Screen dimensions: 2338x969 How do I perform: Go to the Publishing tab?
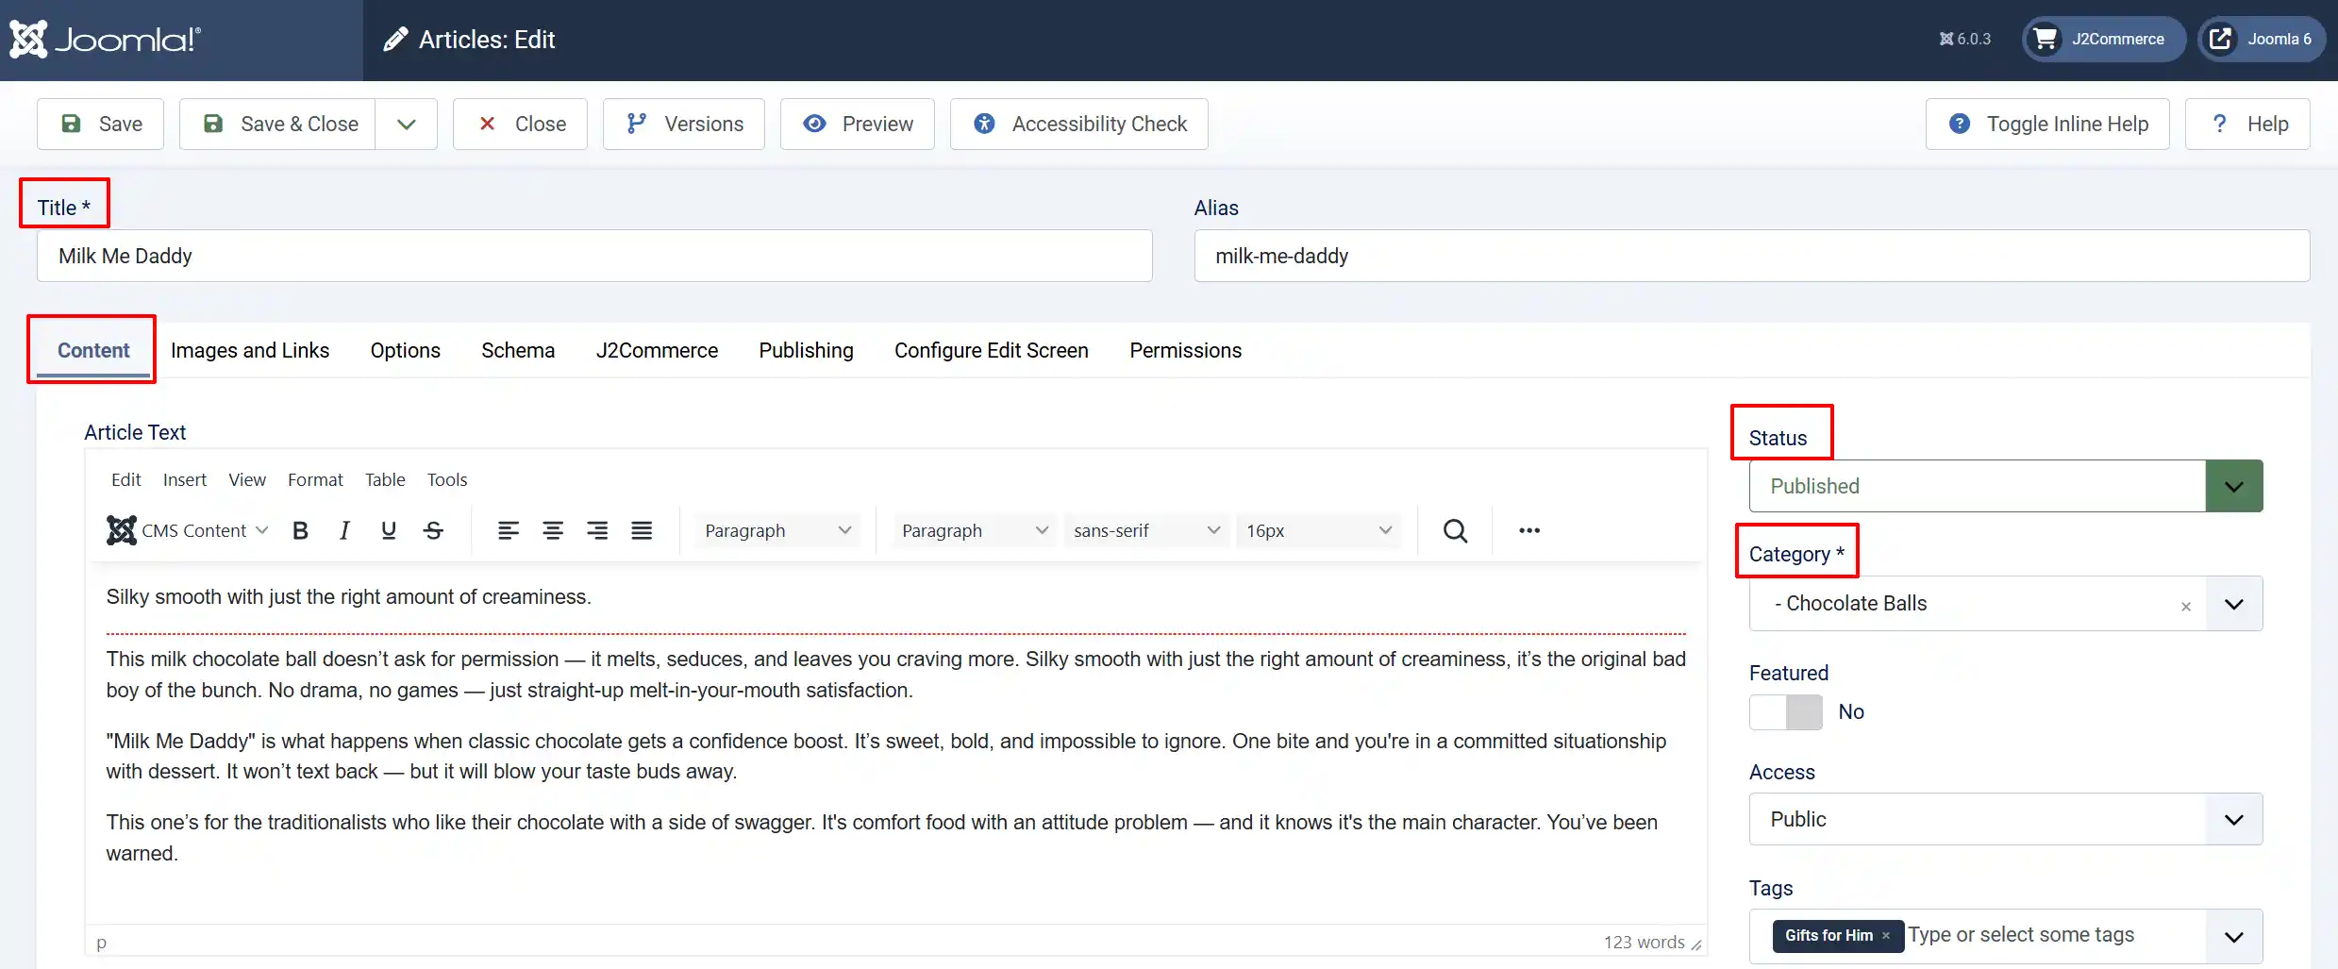point(807,350)
